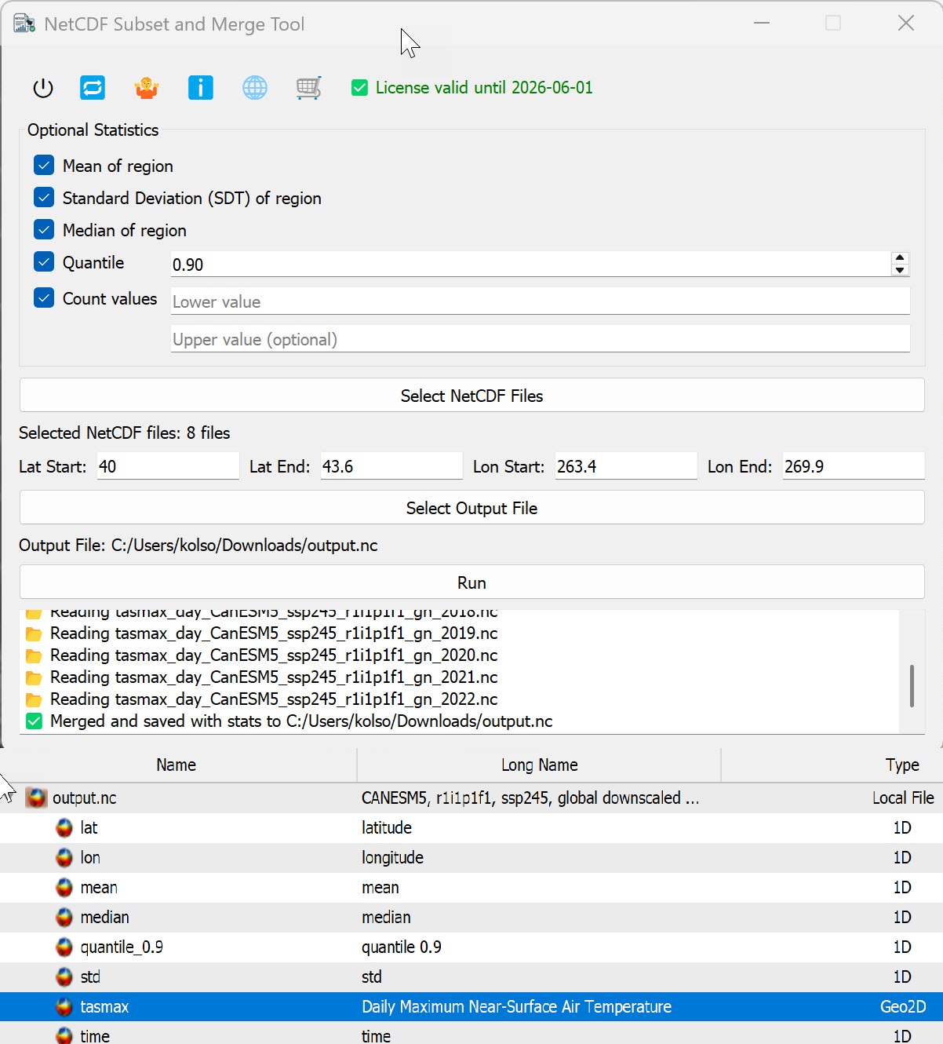
Task: Click the globe website icon
Action: coord(255,88)
